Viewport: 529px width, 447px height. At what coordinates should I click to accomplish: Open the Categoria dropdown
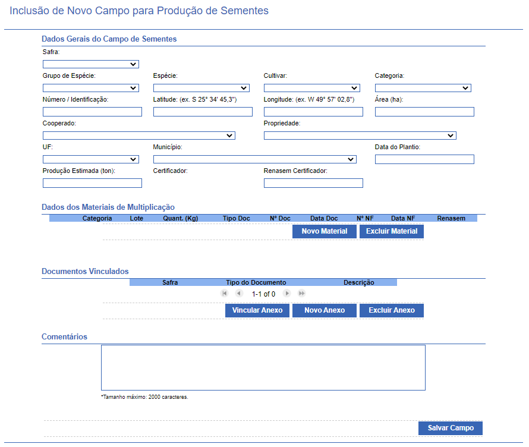[x=423, y=88]
